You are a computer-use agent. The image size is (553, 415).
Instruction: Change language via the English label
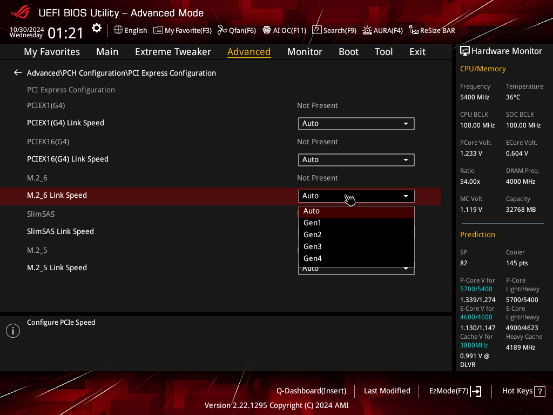click(x=136, y=30)
